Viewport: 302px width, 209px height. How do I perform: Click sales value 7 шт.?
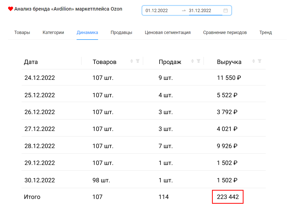click(166, 146)
